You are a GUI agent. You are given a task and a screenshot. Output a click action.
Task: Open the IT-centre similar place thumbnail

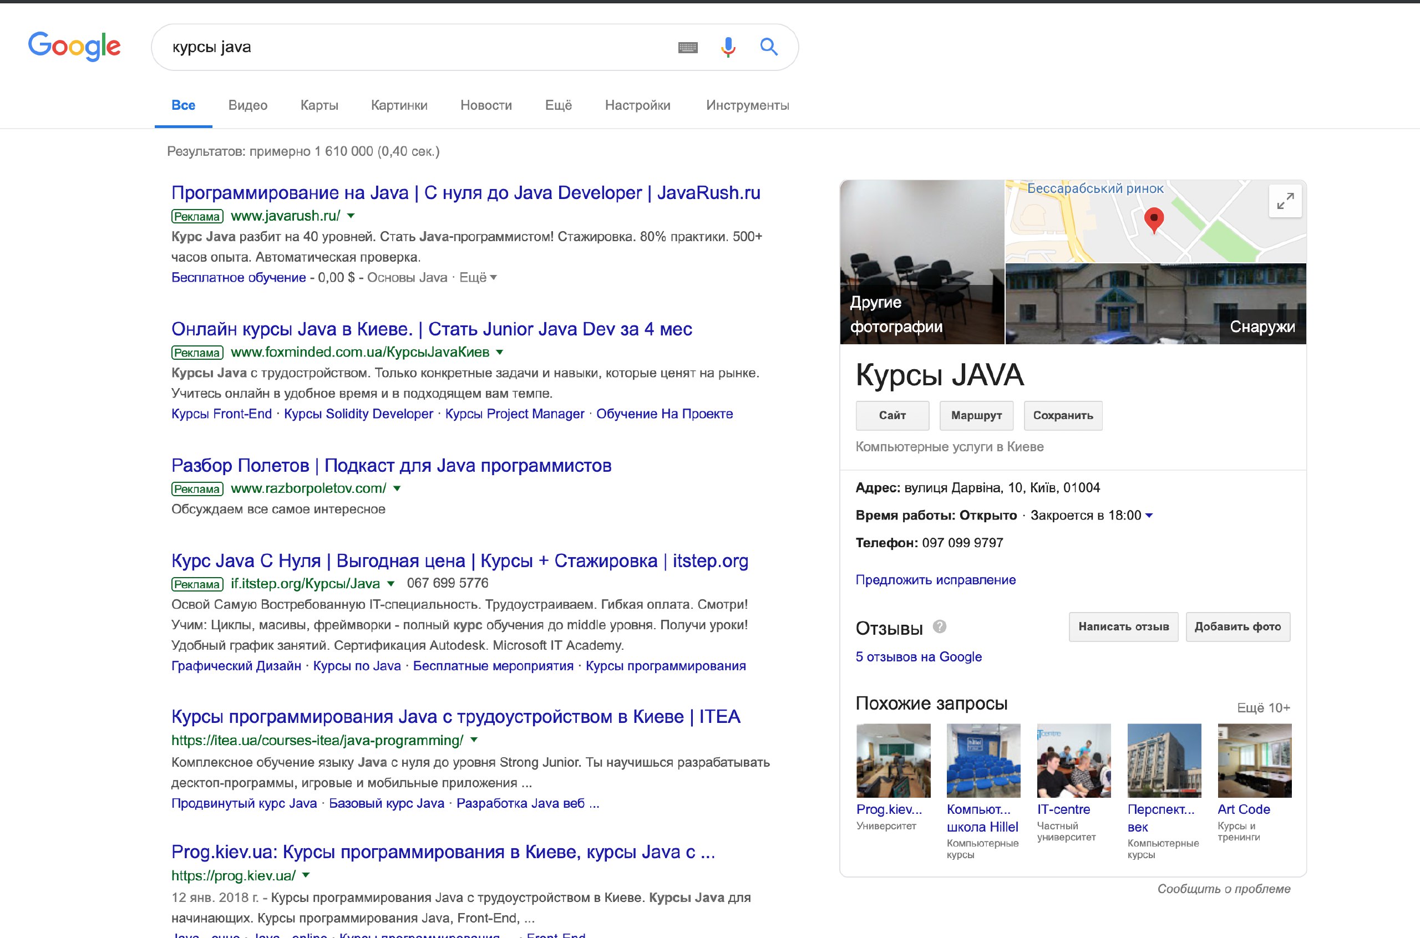tap(1073, 761)
